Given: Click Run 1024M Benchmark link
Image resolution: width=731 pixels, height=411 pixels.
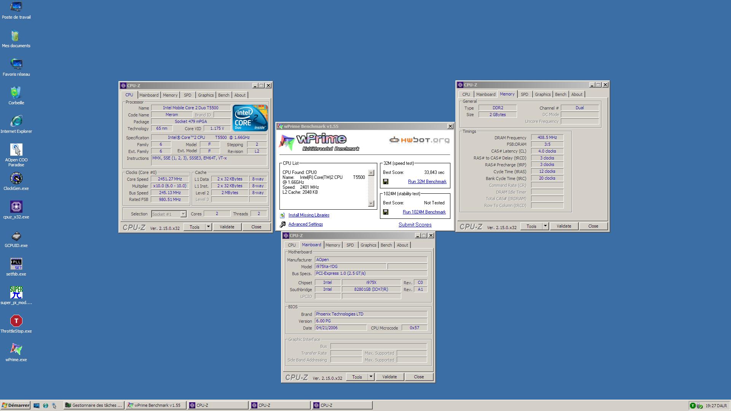Looking at the screenshot, I should pyautogui.click(x=424, y=212).
